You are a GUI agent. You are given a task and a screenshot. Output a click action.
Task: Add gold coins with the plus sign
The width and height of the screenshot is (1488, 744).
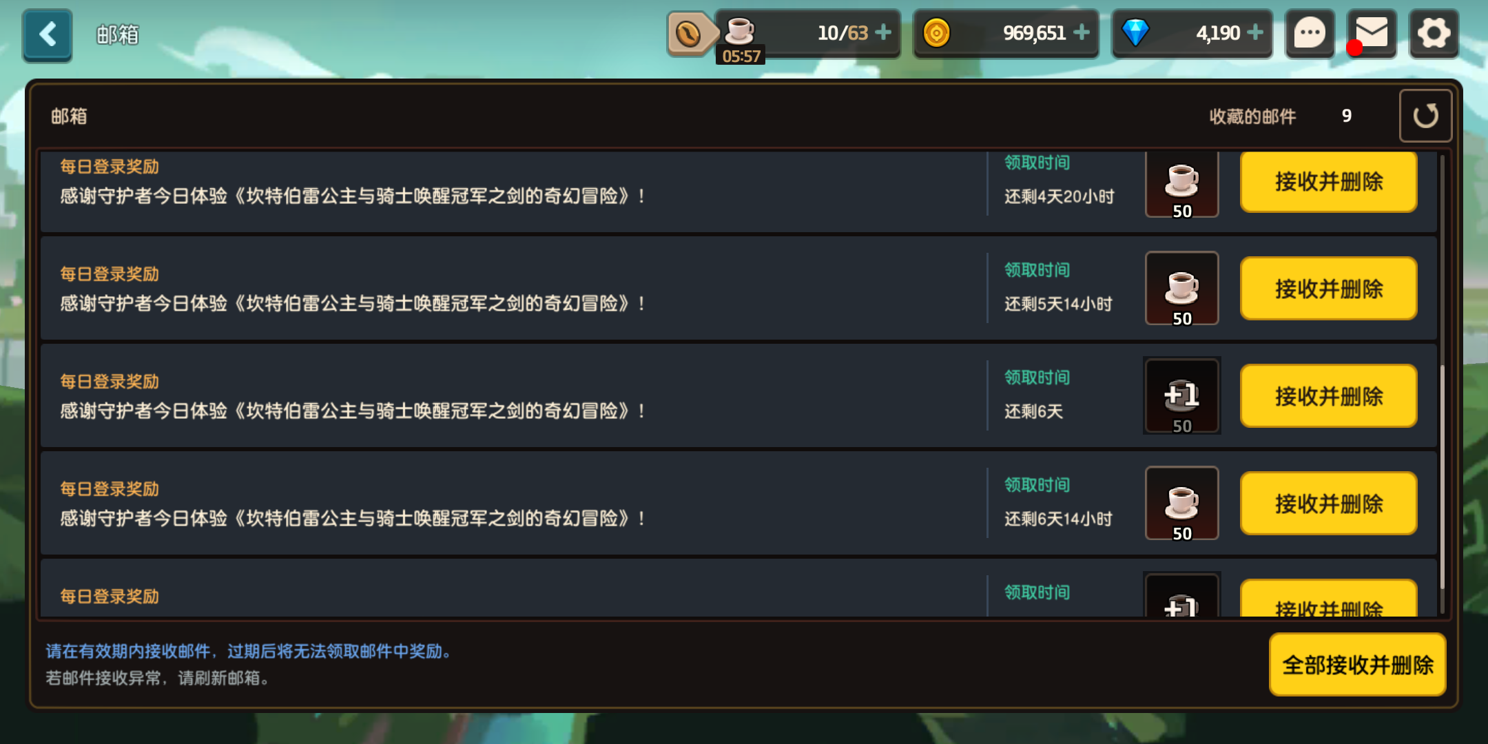coord(1082,32)
